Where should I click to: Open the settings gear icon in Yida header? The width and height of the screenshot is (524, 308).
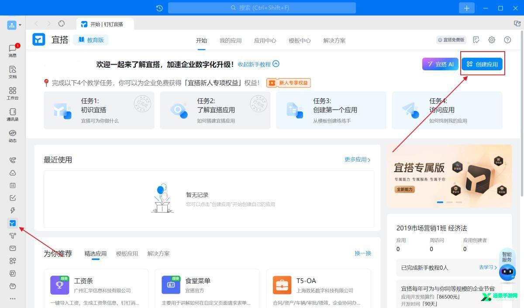tap(492, 40)
